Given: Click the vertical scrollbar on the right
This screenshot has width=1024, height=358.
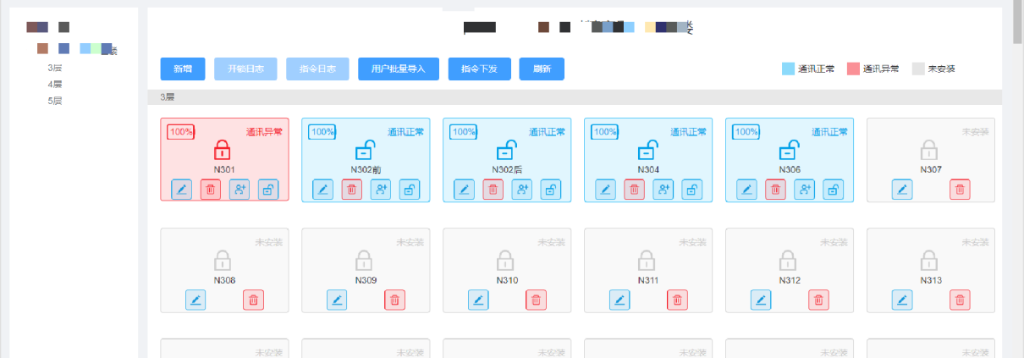Looking at the screenshot, I should pos(1017,21).
